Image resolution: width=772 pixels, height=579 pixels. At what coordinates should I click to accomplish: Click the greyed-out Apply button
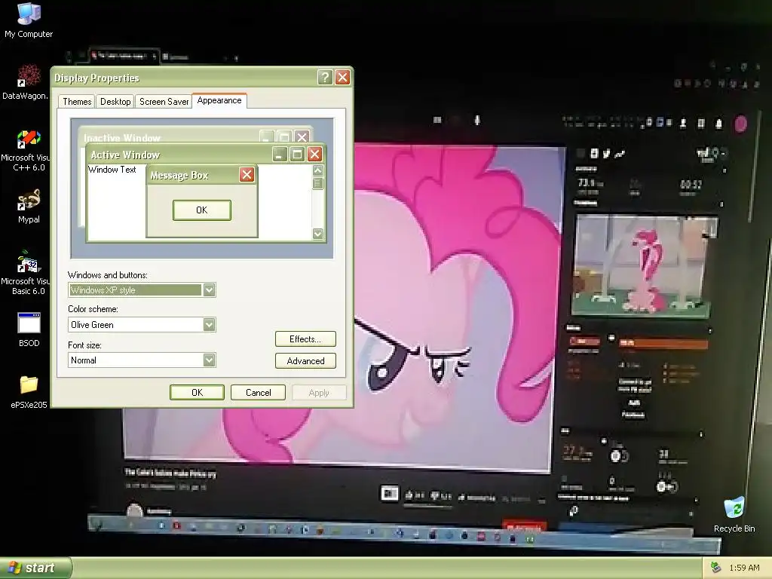point(319,392)
